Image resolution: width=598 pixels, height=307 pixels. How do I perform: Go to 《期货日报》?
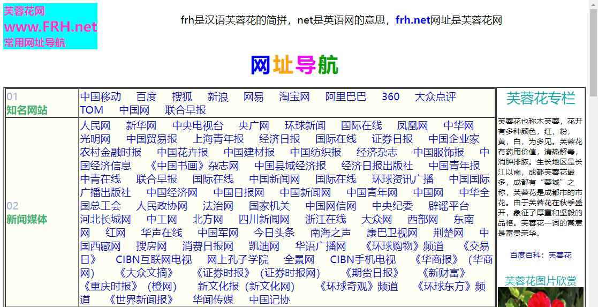pos(372,273)
